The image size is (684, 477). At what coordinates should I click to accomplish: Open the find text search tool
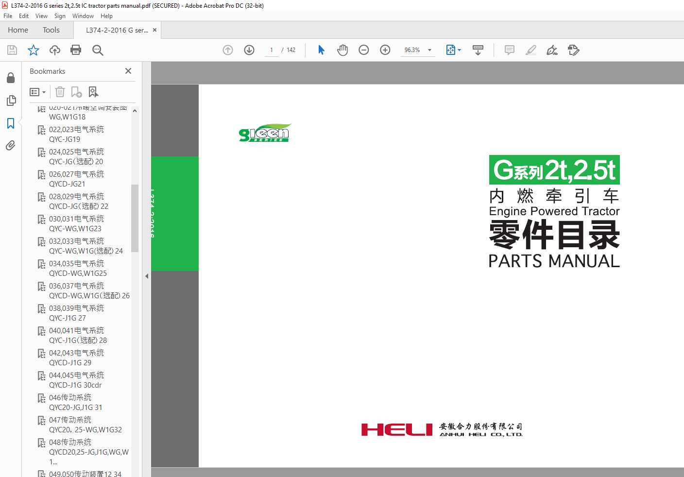click(98, 50)
